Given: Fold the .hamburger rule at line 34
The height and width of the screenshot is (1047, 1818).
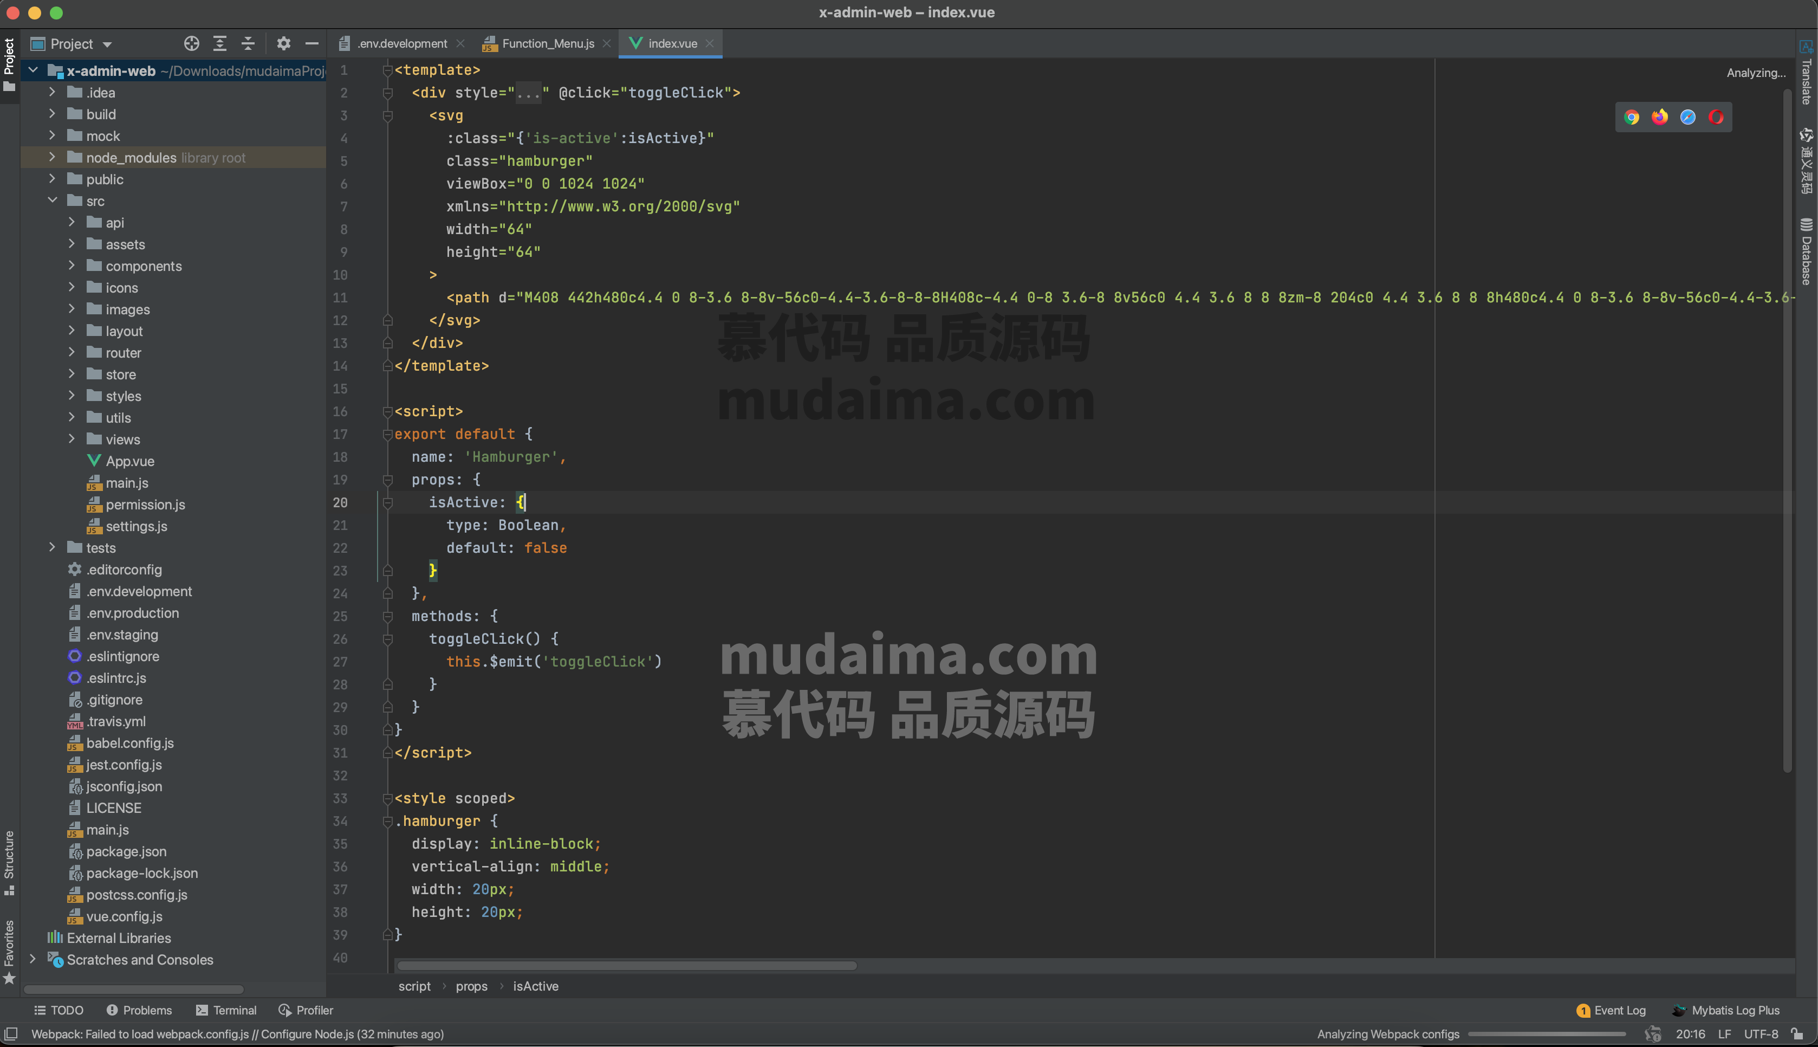Looking at the screenshot, I should click(x=388, y=822).
